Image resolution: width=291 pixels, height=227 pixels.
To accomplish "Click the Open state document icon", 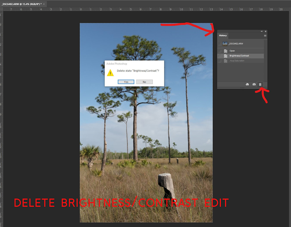I will click(226, 51).
